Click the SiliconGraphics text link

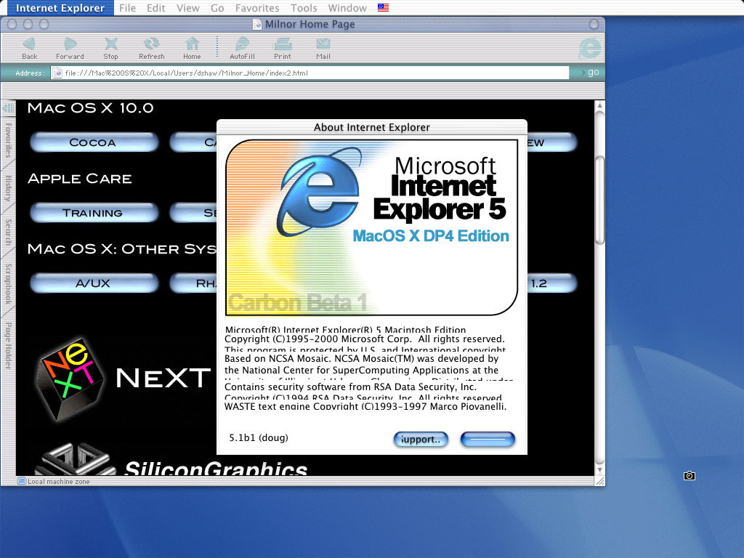[x=216, y=468]
